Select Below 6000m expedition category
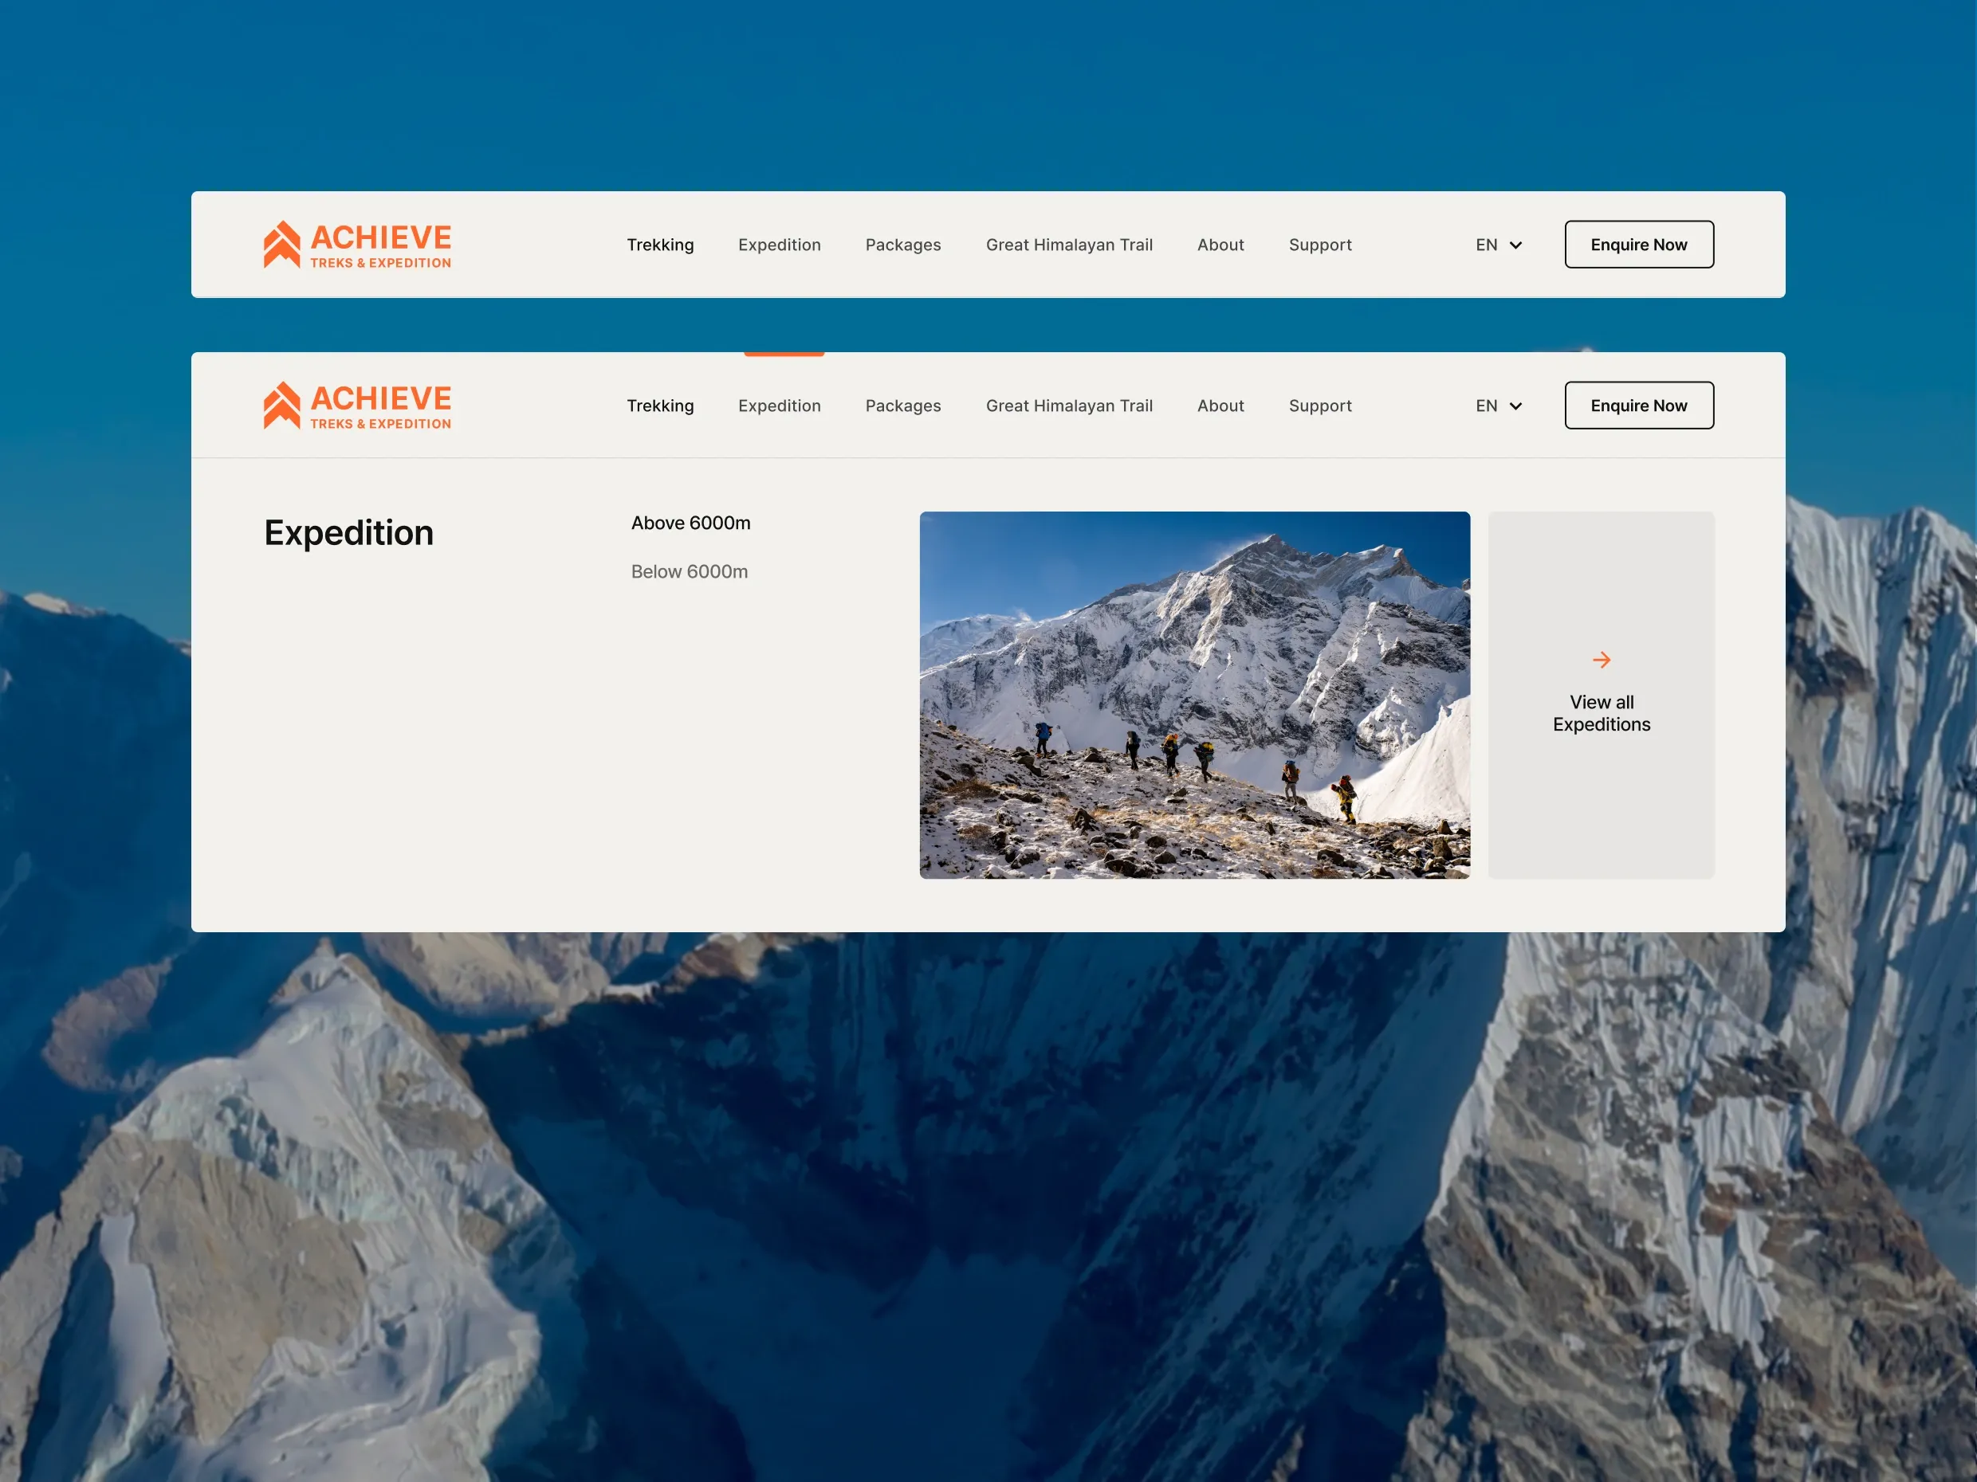The width and height of the screenshot is (1977, 1482). click(689, 572)
